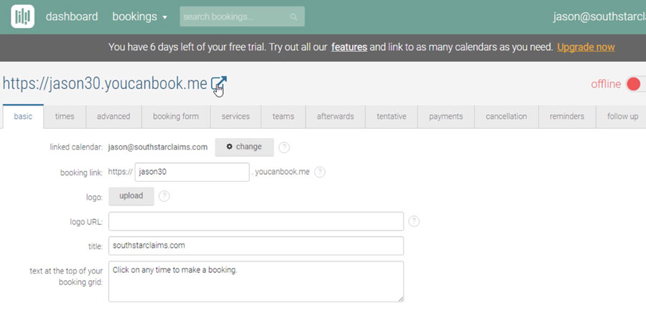Open the services tab
The image size is (646, 311).
click(235, 117)
